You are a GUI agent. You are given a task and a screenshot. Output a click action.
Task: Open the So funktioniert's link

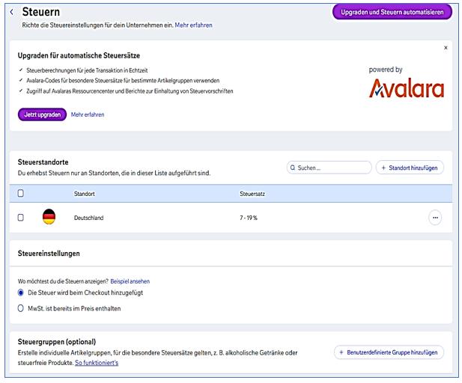coord(97,363)
